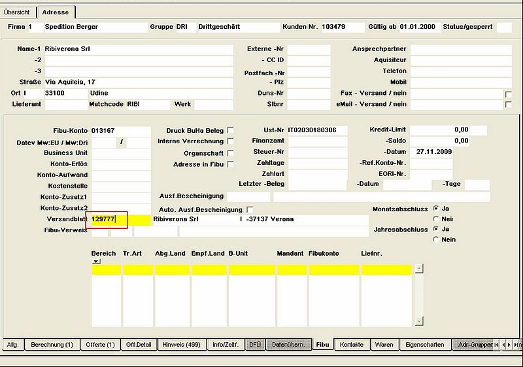Open the Off.Detail tab
523x367 pixels.
[x=139, y=345]
